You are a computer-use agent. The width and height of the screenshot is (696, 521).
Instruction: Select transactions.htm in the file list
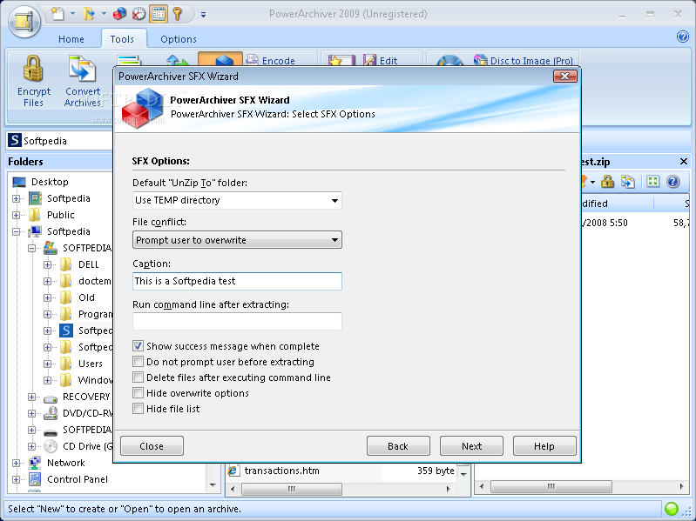282,471
